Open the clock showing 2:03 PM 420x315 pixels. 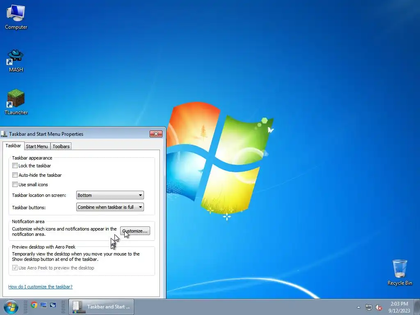(x=399, y=307)
